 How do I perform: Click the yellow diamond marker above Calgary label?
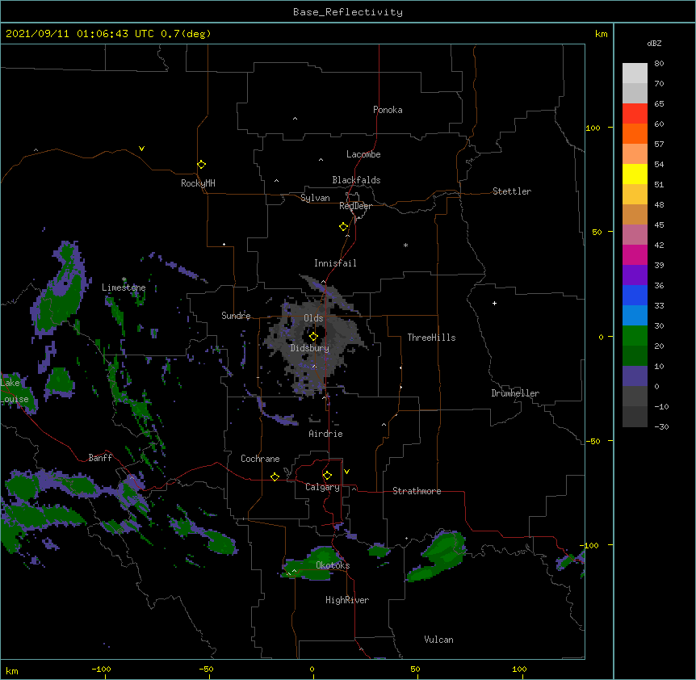click(x=327, y=476)
